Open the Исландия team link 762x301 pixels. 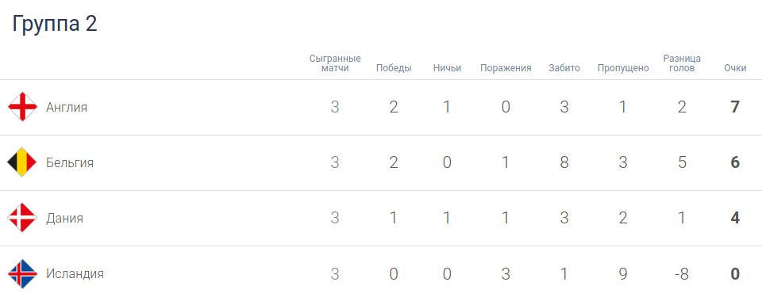pos(75,274)
